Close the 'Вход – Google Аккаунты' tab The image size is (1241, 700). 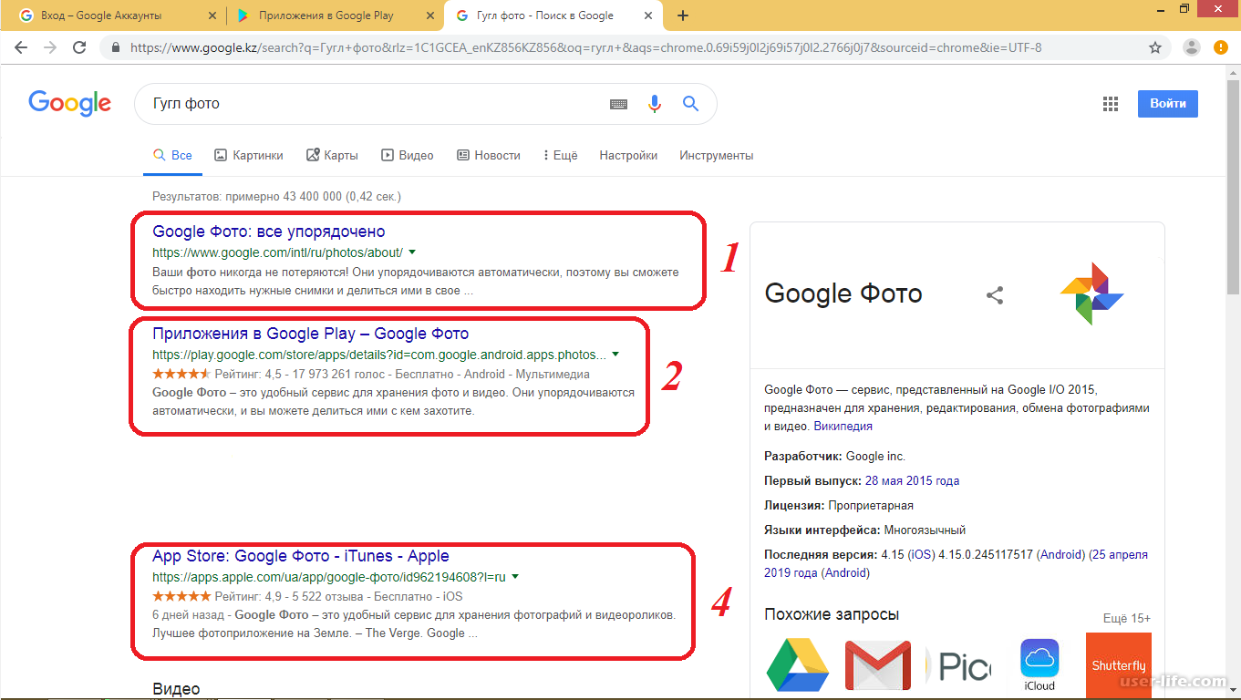coord(212,15)
